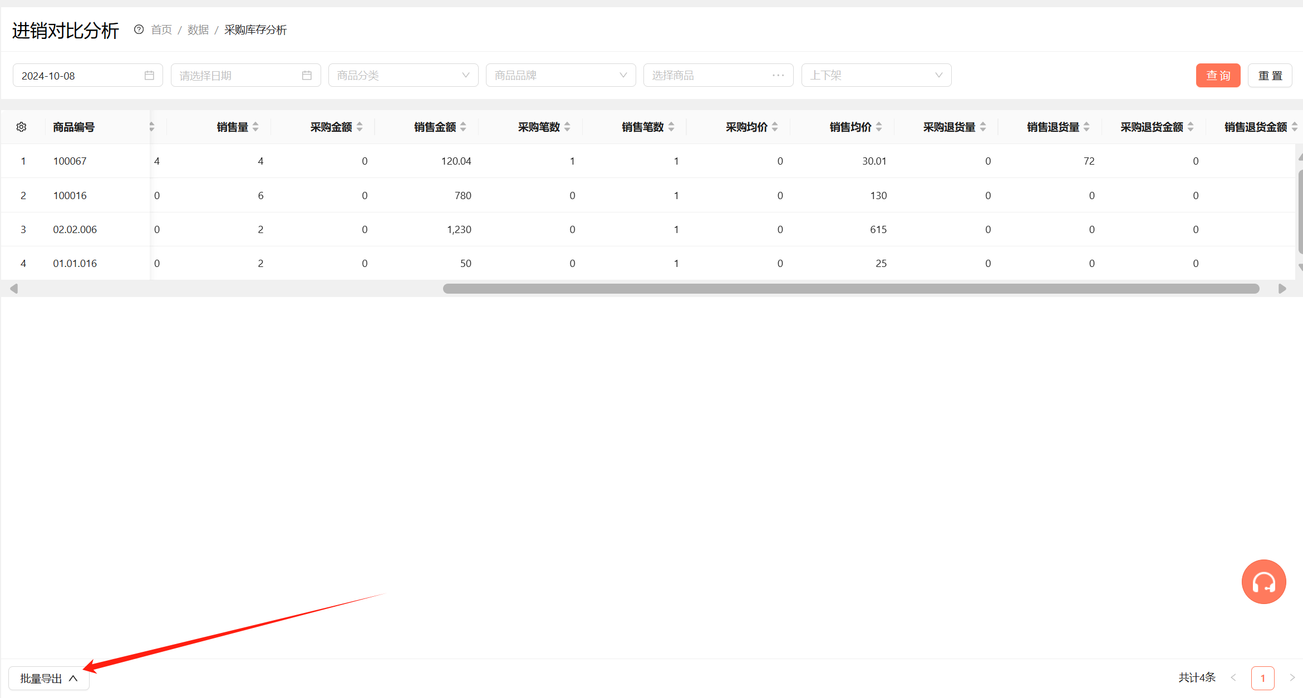Click ellipsis in 选择商品 field
The image size is (1303, 698).
[x=778, y=76]
